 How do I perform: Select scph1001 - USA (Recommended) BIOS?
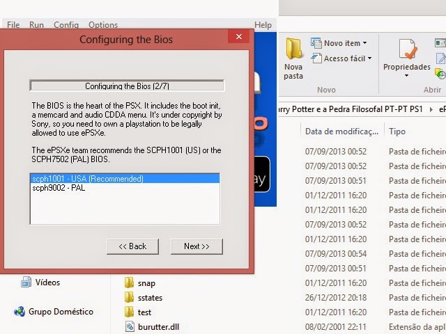[125, 179]
